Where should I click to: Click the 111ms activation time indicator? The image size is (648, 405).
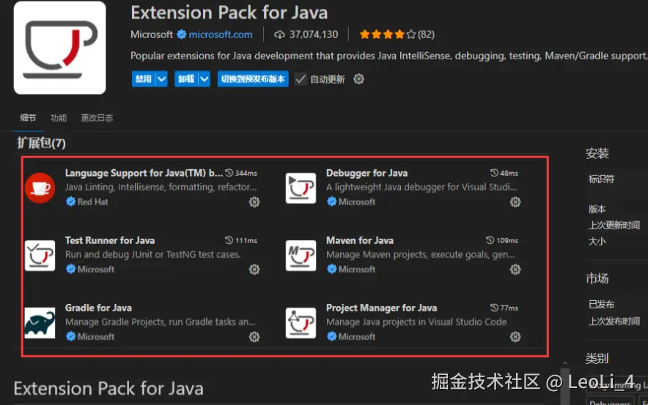point(241,240)
